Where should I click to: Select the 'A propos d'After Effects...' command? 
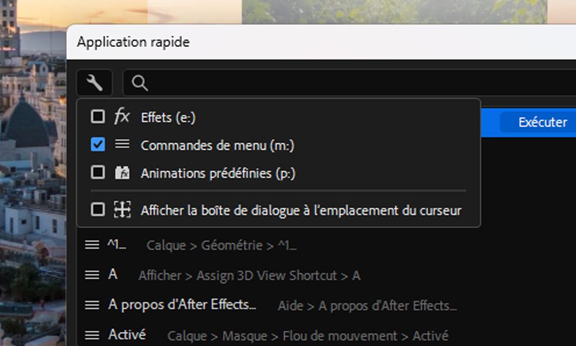[x=182, y=305]
